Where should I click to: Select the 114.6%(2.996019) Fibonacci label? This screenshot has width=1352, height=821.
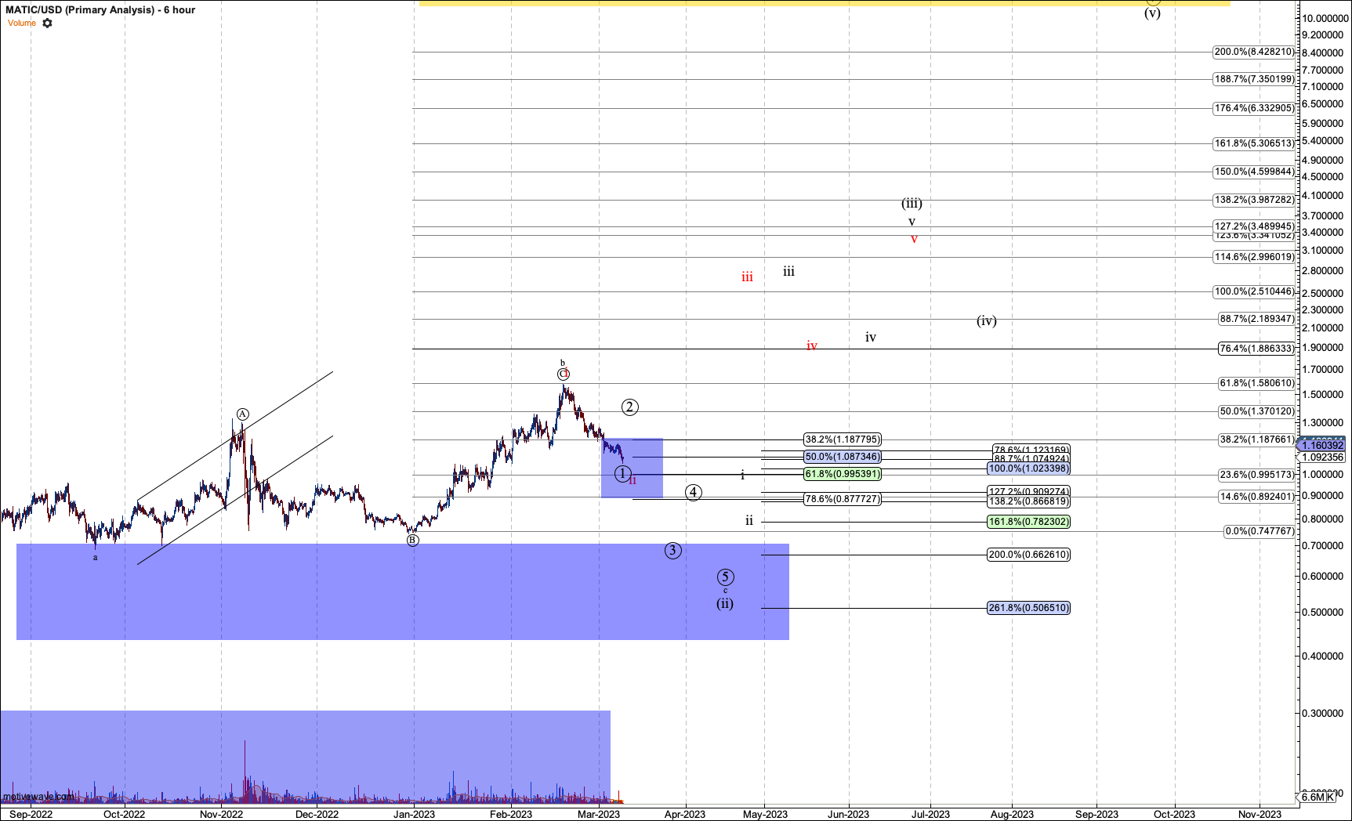click(x=1254, y=257)
